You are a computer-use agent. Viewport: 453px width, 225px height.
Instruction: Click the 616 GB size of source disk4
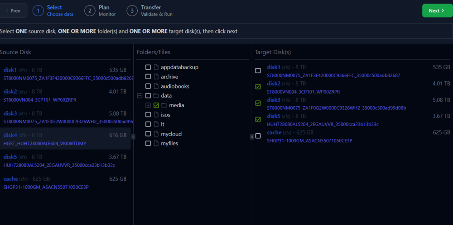[x=118, y=135]
